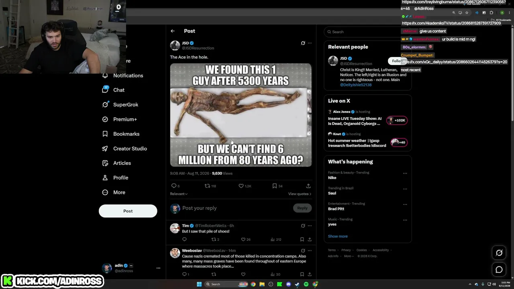
Task: Bookmark this page with the star icon
Action: [467, 12]
